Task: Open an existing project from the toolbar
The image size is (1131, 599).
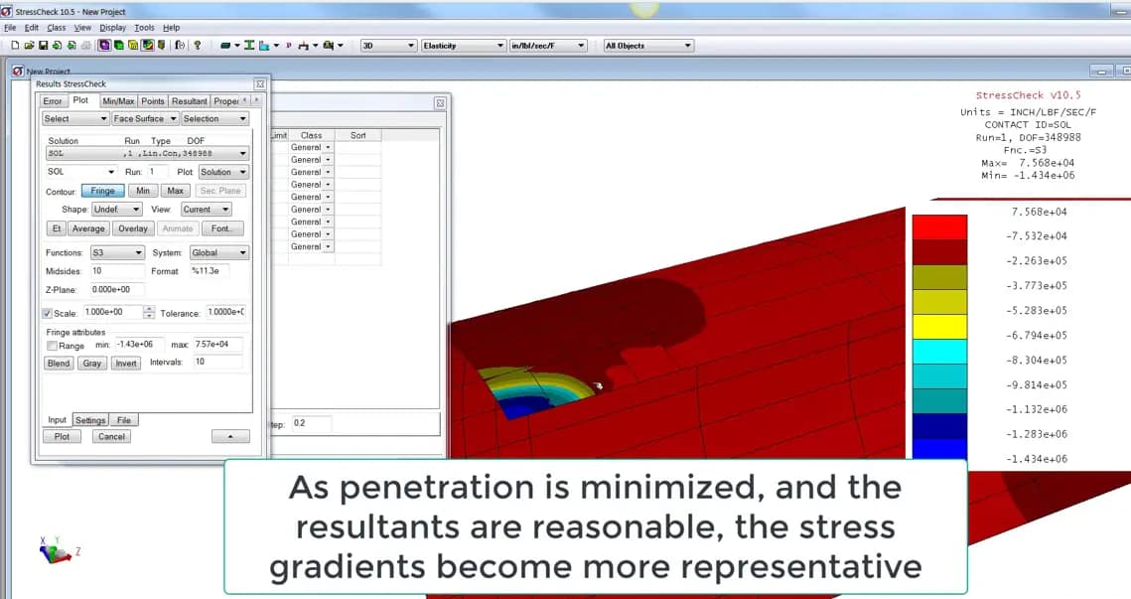Action: tap(30, 45)
